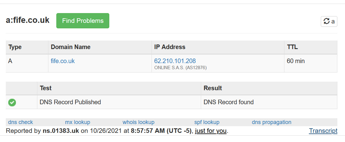Click the ONLINE S.A.S. (AS12876) text

(x=180, y=68)
